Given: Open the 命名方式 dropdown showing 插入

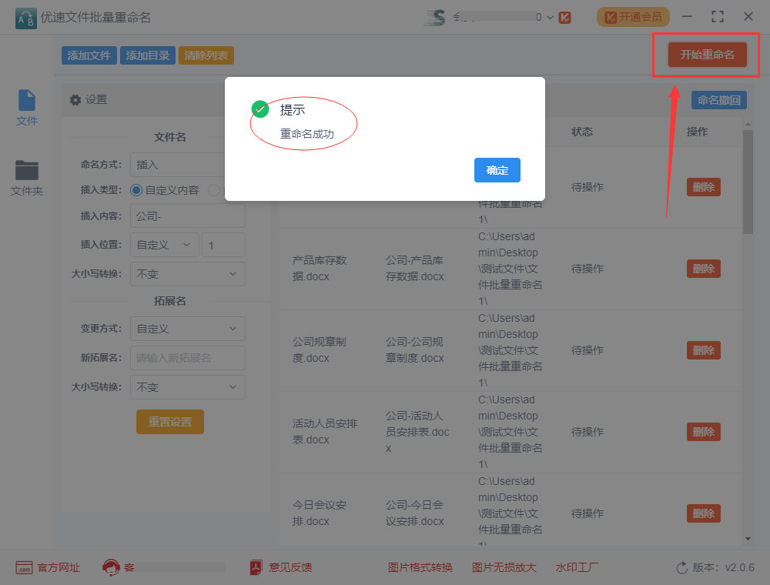Looking at the screenshot, I should click(178, 165).
